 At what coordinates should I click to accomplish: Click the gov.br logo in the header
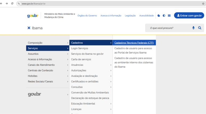pyautogui.click(x=32, y=16)
